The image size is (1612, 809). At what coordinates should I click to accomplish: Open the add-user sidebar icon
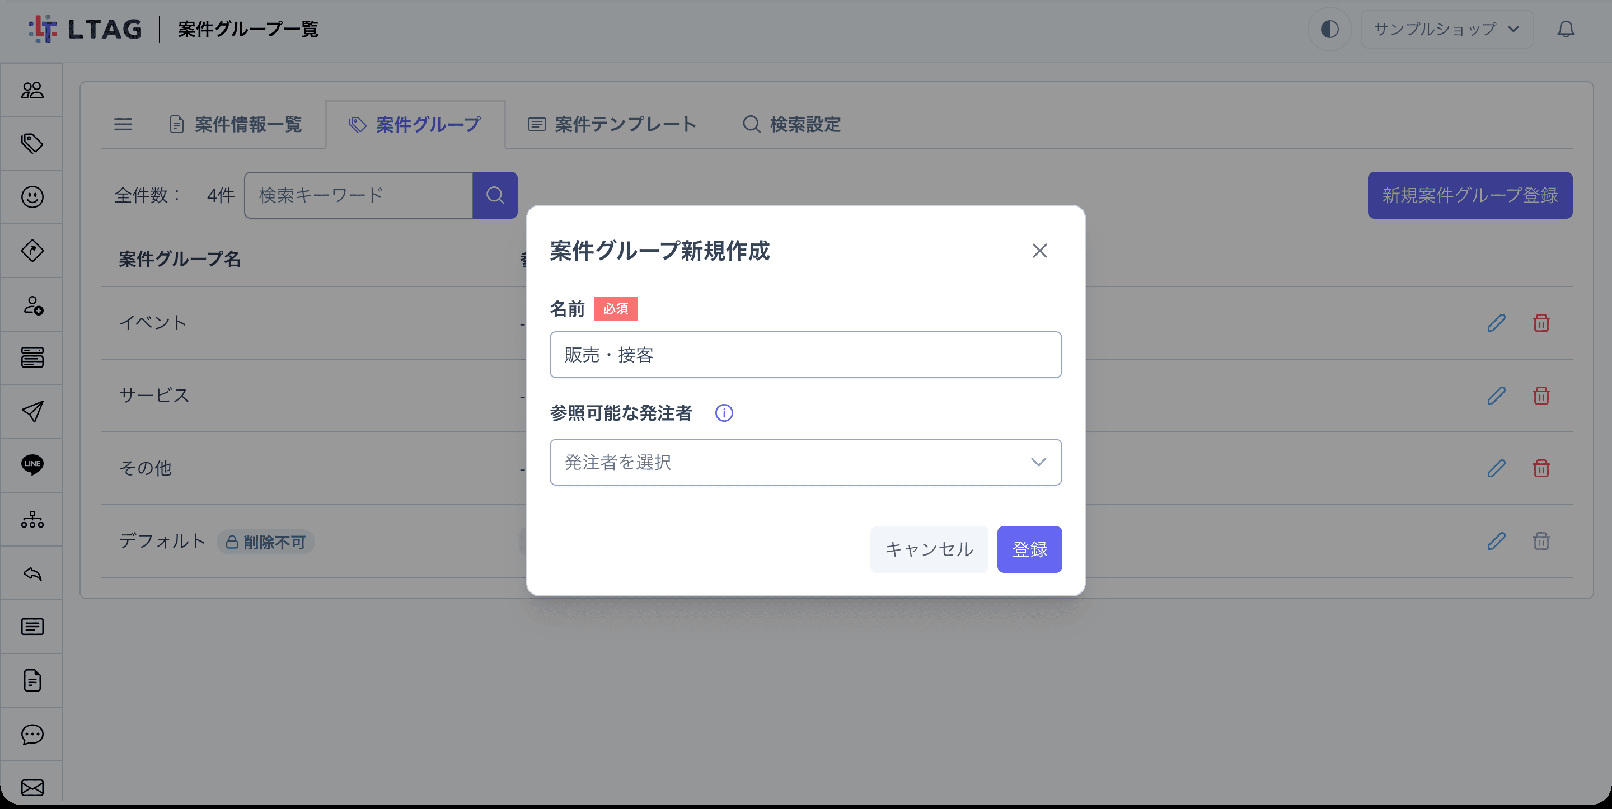tap(32, 305)
